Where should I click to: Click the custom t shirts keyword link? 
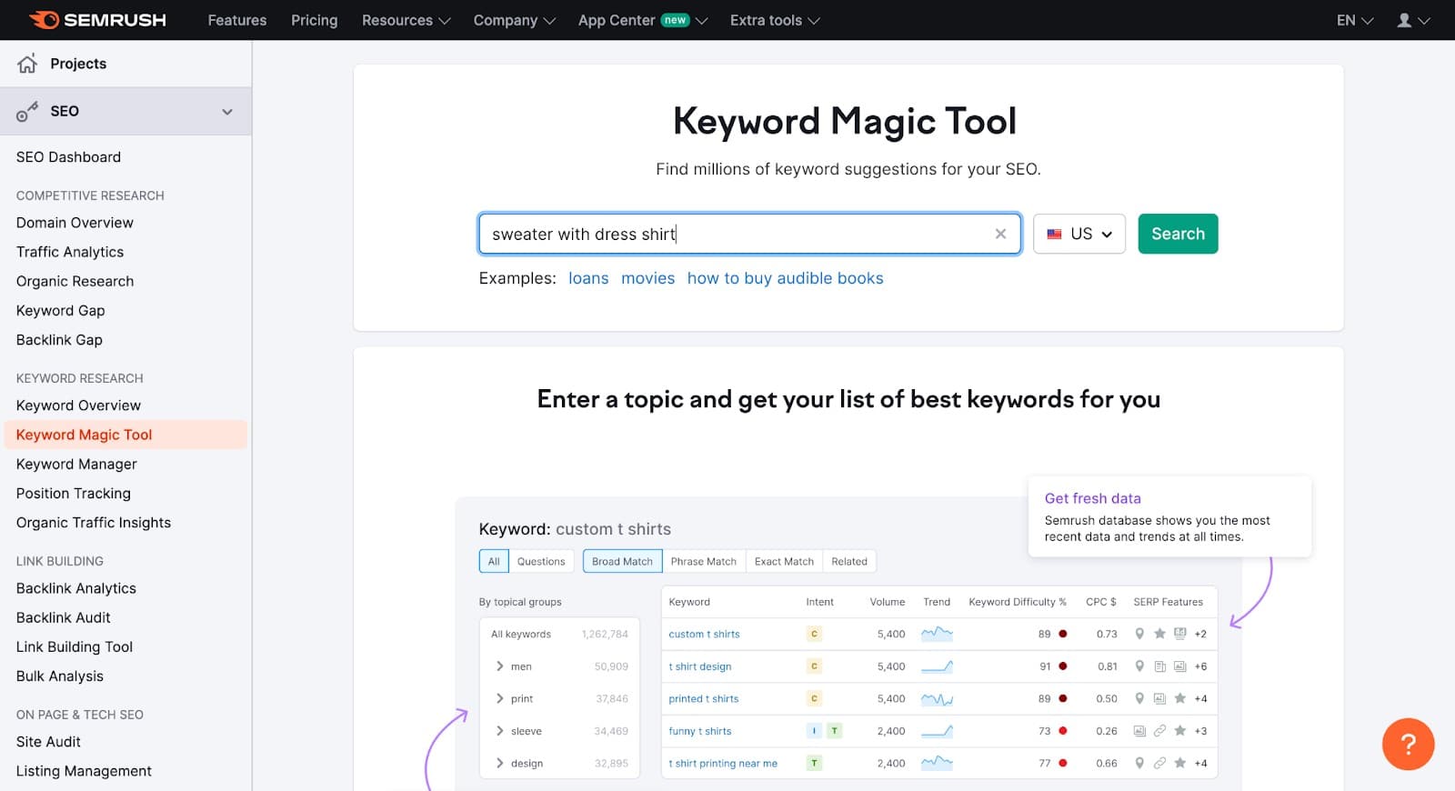click(704, 634)
